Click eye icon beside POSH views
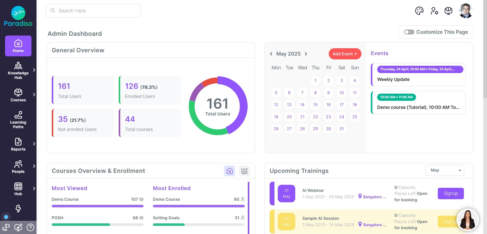 (x=142, y=218)
